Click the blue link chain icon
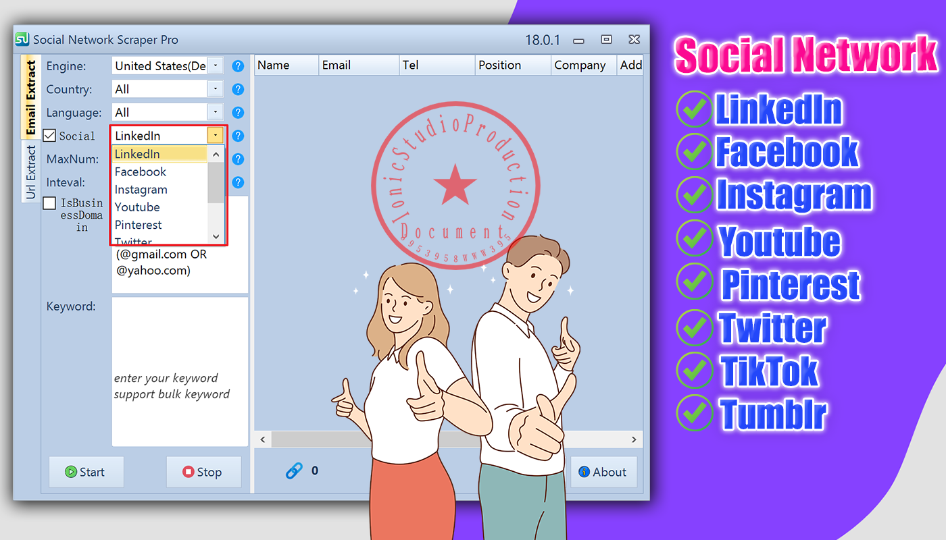The image size is (946, 540). pyautogui.click(x=294, y=471)
